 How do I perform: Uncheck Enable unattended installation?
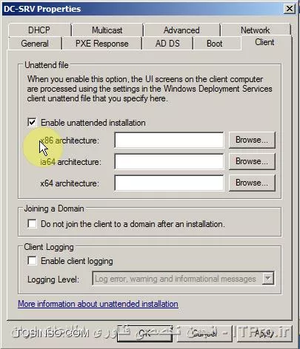pos(32,123)
